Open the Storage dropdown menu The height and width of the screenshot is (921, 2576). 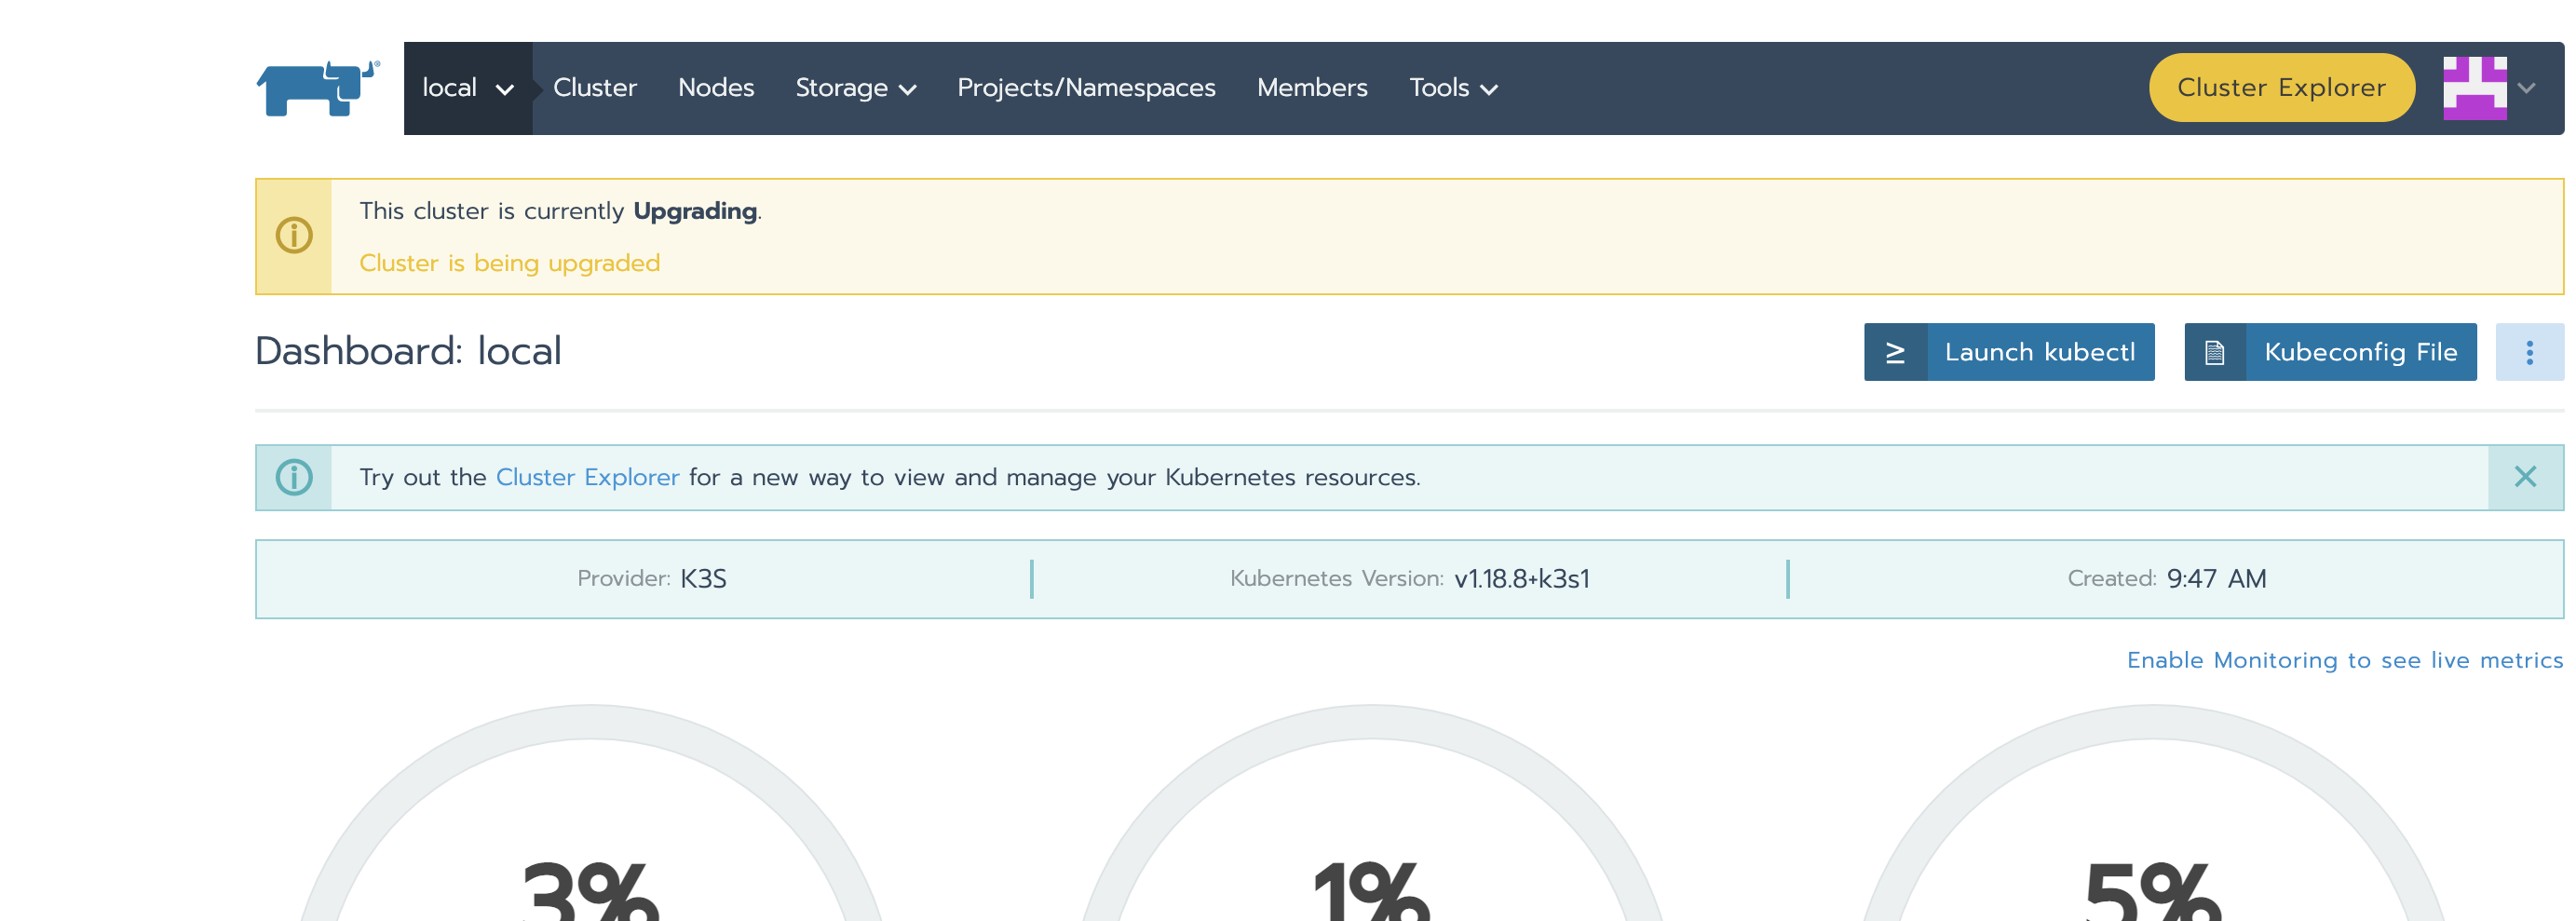[855, 88]
